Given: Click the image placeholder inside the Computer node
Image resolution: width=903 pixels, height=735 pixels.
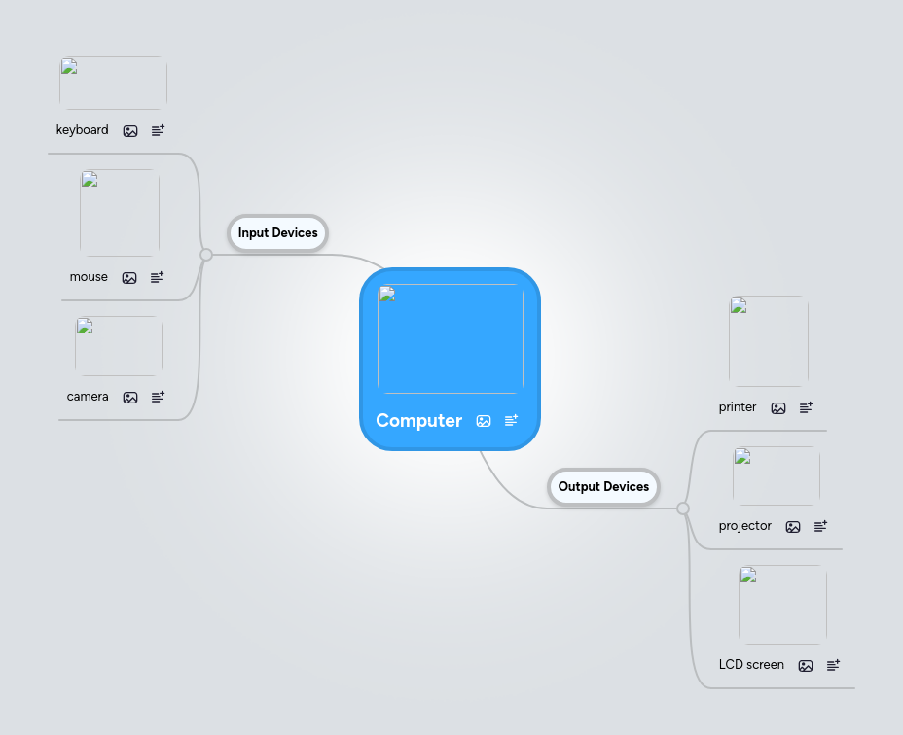Looking at the screenshot, I should [x=450, y=337].
